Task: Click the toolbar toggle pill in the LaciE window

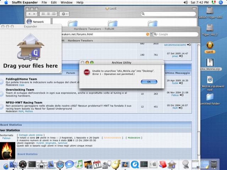Action: pyautogui.click(x=194, y=9)
